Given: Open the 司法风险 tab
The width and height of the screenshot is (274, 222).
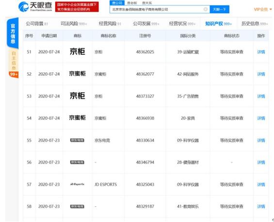Looking at the screenshot, I should coord(74,24).
